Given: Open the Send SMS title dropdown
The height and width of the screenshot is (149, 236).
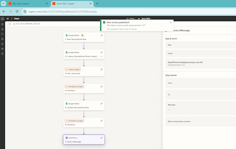Looking at the screenshot, I should (151, 19).
